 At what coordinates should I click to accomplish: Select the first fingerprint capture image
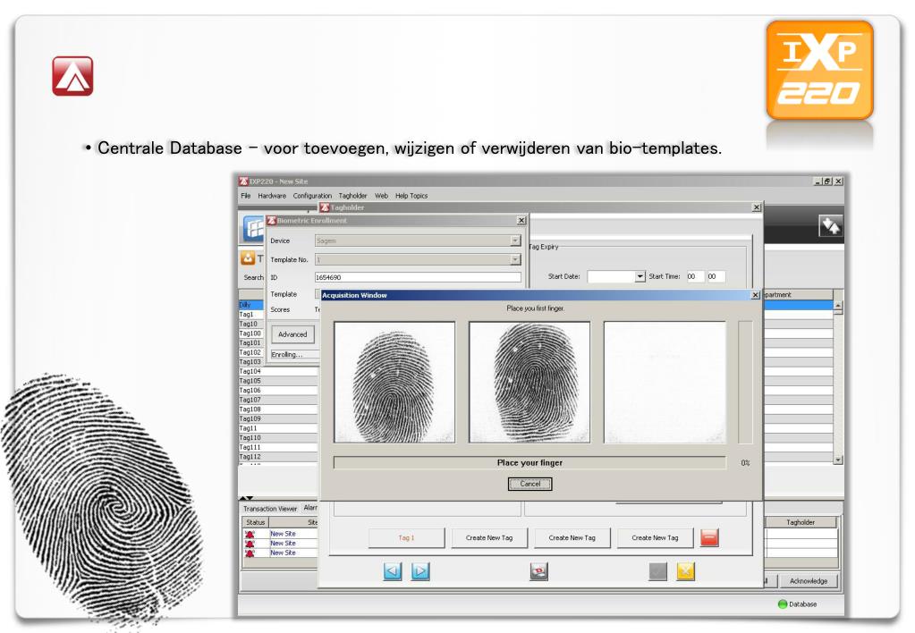pos(394,382)
